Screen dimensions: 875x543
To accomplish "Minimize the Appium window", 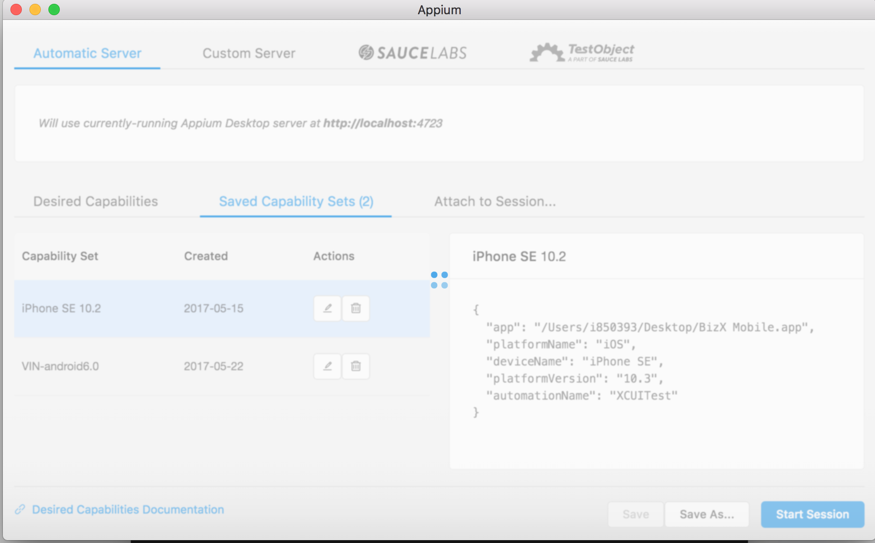I will pyautogui.click(x=35, y=9).
